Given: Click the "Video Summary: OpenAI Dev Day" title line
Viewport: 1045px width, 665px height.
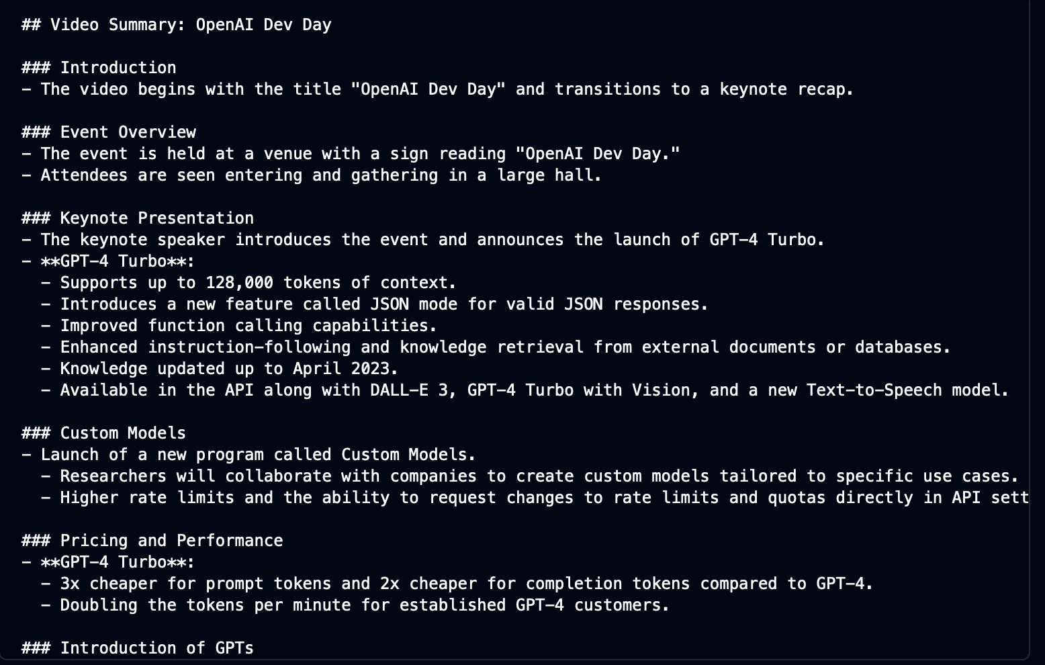Looking at the screenshot, I should [x=177, y=25].
